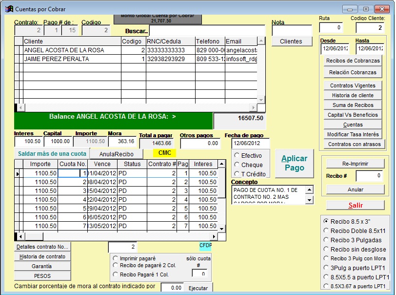396x295 pixels.
Task: Select the T Crédito radio button
Action: coord(237,174)
